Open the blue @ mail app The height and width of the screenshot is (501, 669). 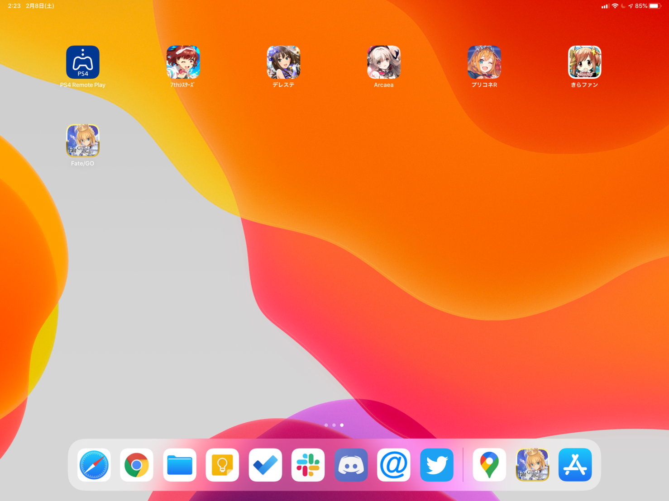pyautogui.click(x=394, y=465)
